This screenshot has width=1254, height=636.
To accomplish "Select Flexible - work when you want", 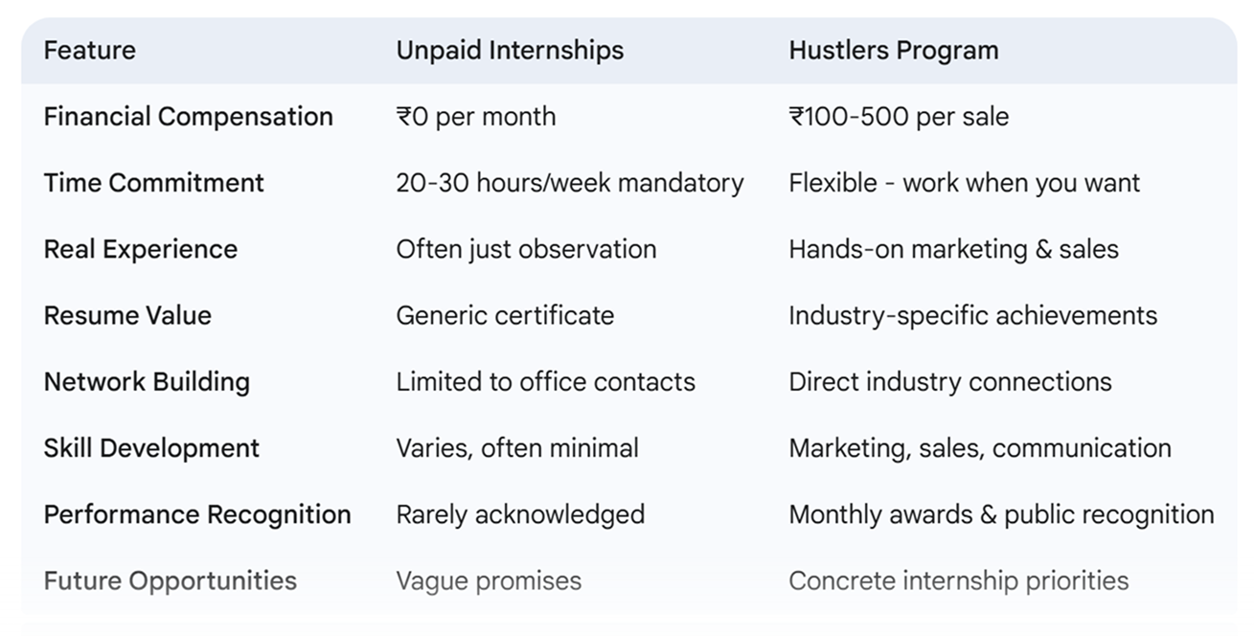I will tap(965, 183).
